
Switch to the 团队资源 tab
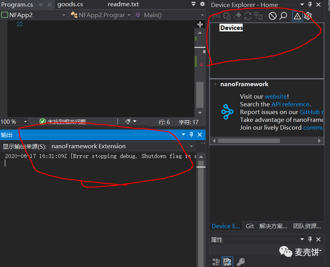(x=307, y=226)
